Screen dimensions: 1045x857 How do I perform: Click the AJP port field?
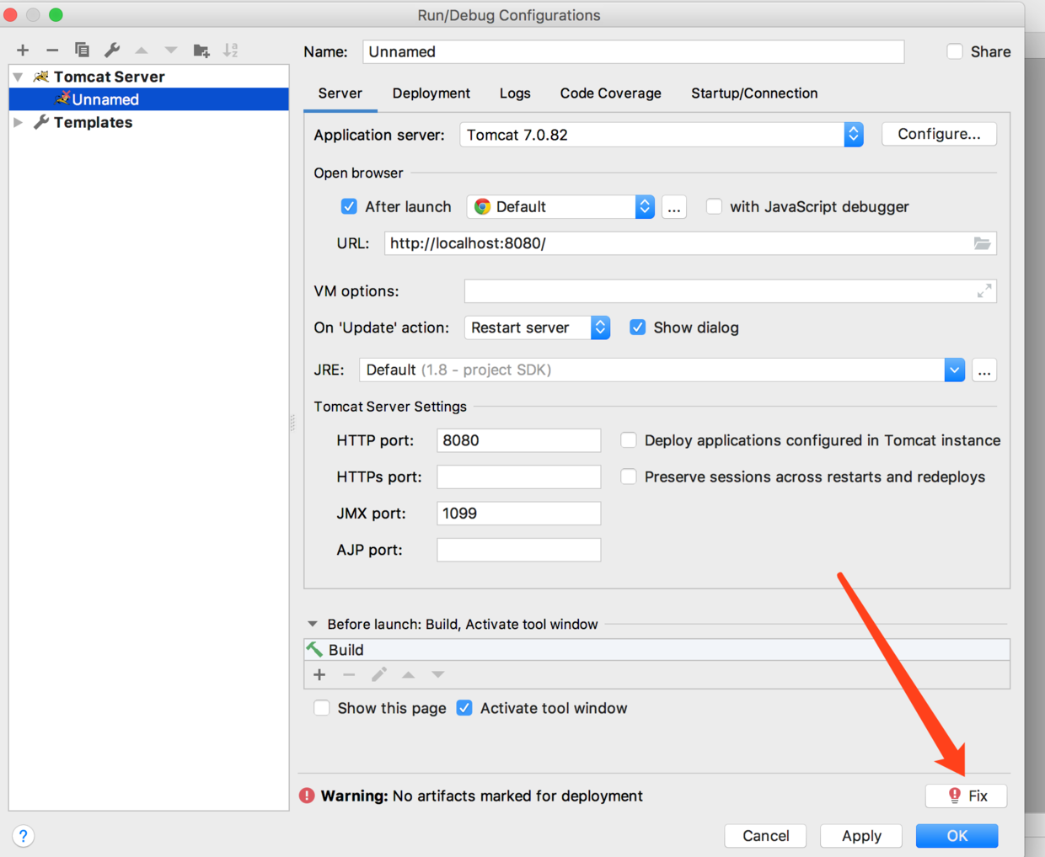[x=519, y=550]
